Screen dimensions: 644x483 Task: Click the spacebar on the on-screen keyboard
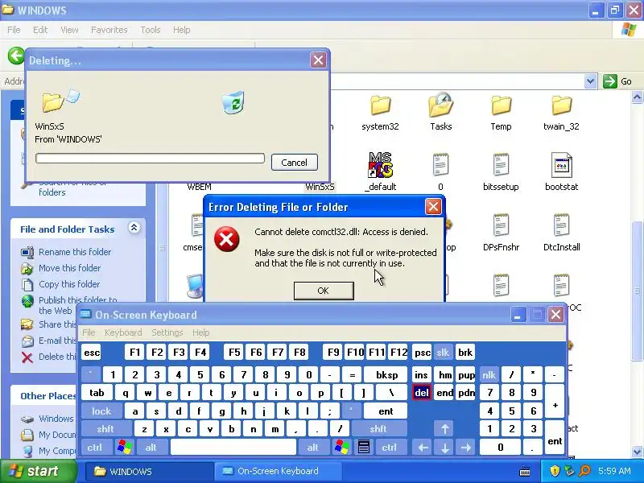tap(233, 447)
